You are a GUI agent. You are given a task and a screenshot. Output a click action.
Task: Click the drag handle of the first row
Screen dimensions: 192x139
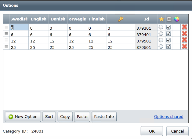tap(6, 27)
